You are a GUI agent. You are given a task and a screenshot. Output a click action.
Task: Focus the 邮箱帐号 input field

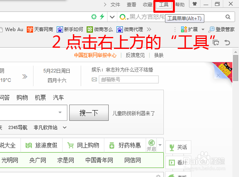[129, 80]
